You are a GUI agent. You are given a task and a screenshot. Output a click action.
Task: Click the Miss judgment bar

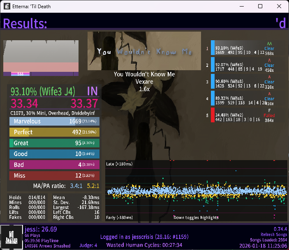coord(54,175)
